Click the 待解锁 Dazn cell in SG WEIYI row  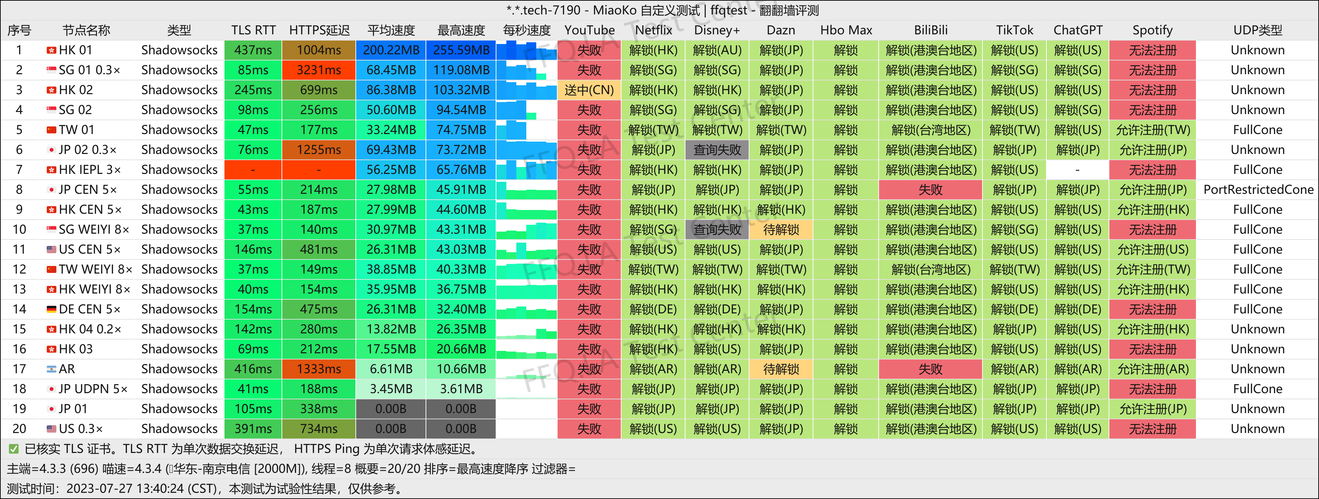pos(781,230)
